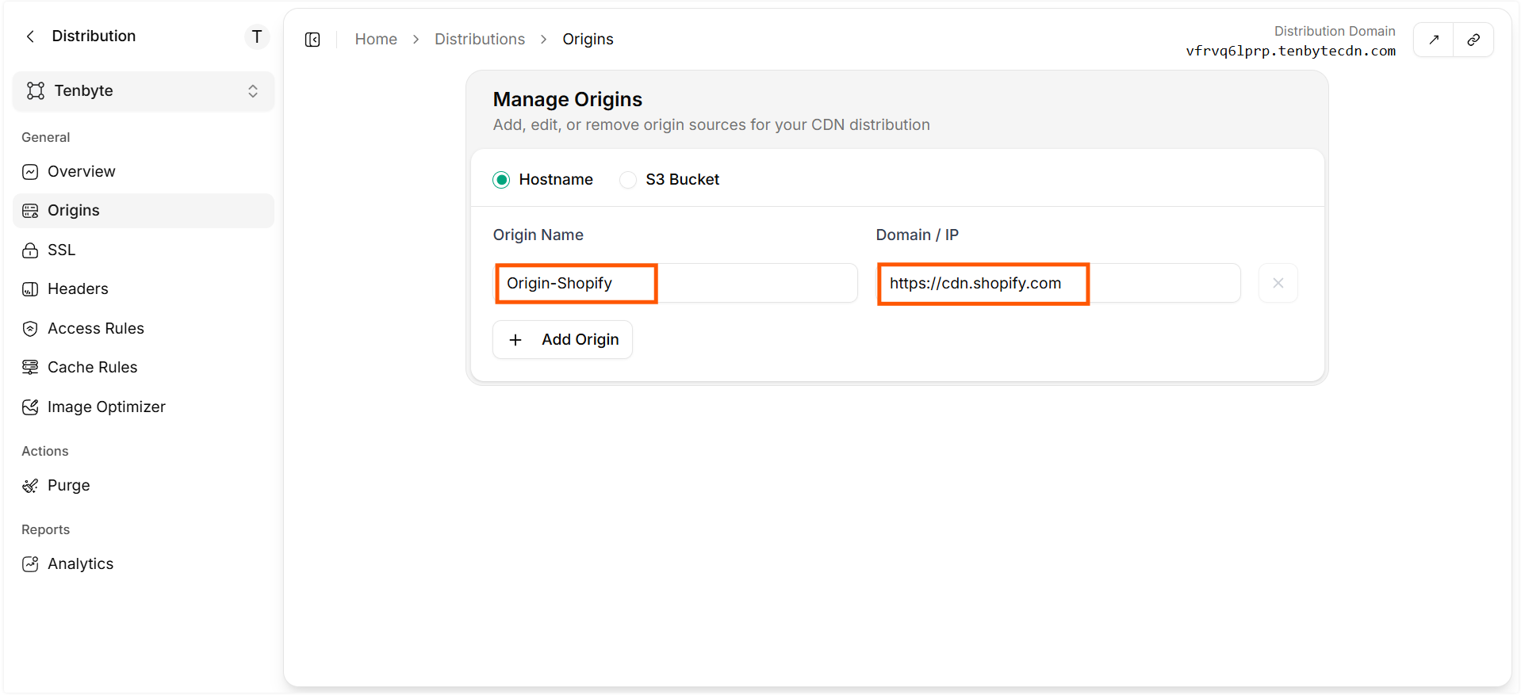Viewport: 1521px width, 695px height.
Task: Navigate to Access Rules
Action: point(144,329)
